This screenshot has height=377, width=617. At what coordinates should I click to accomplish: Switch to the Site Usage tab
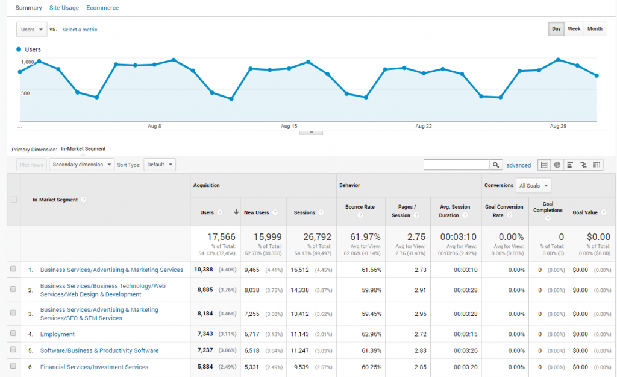(x=64, y=8)
